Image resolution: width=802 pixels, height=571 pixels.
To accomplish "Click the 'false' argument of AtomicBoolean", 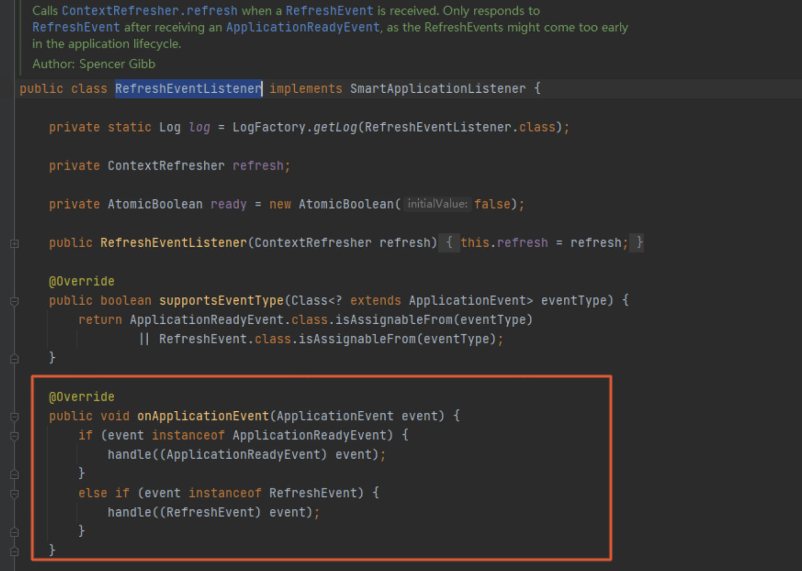I will point(492,204).
